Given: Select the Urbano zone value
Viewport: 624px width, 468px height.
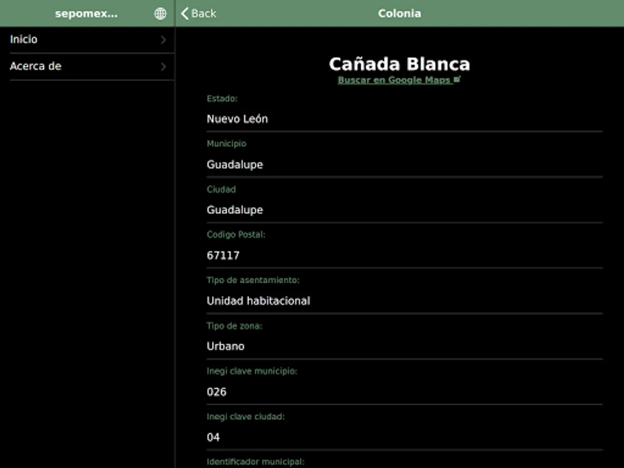Looking at the screenshot, I should coord(226,346).
